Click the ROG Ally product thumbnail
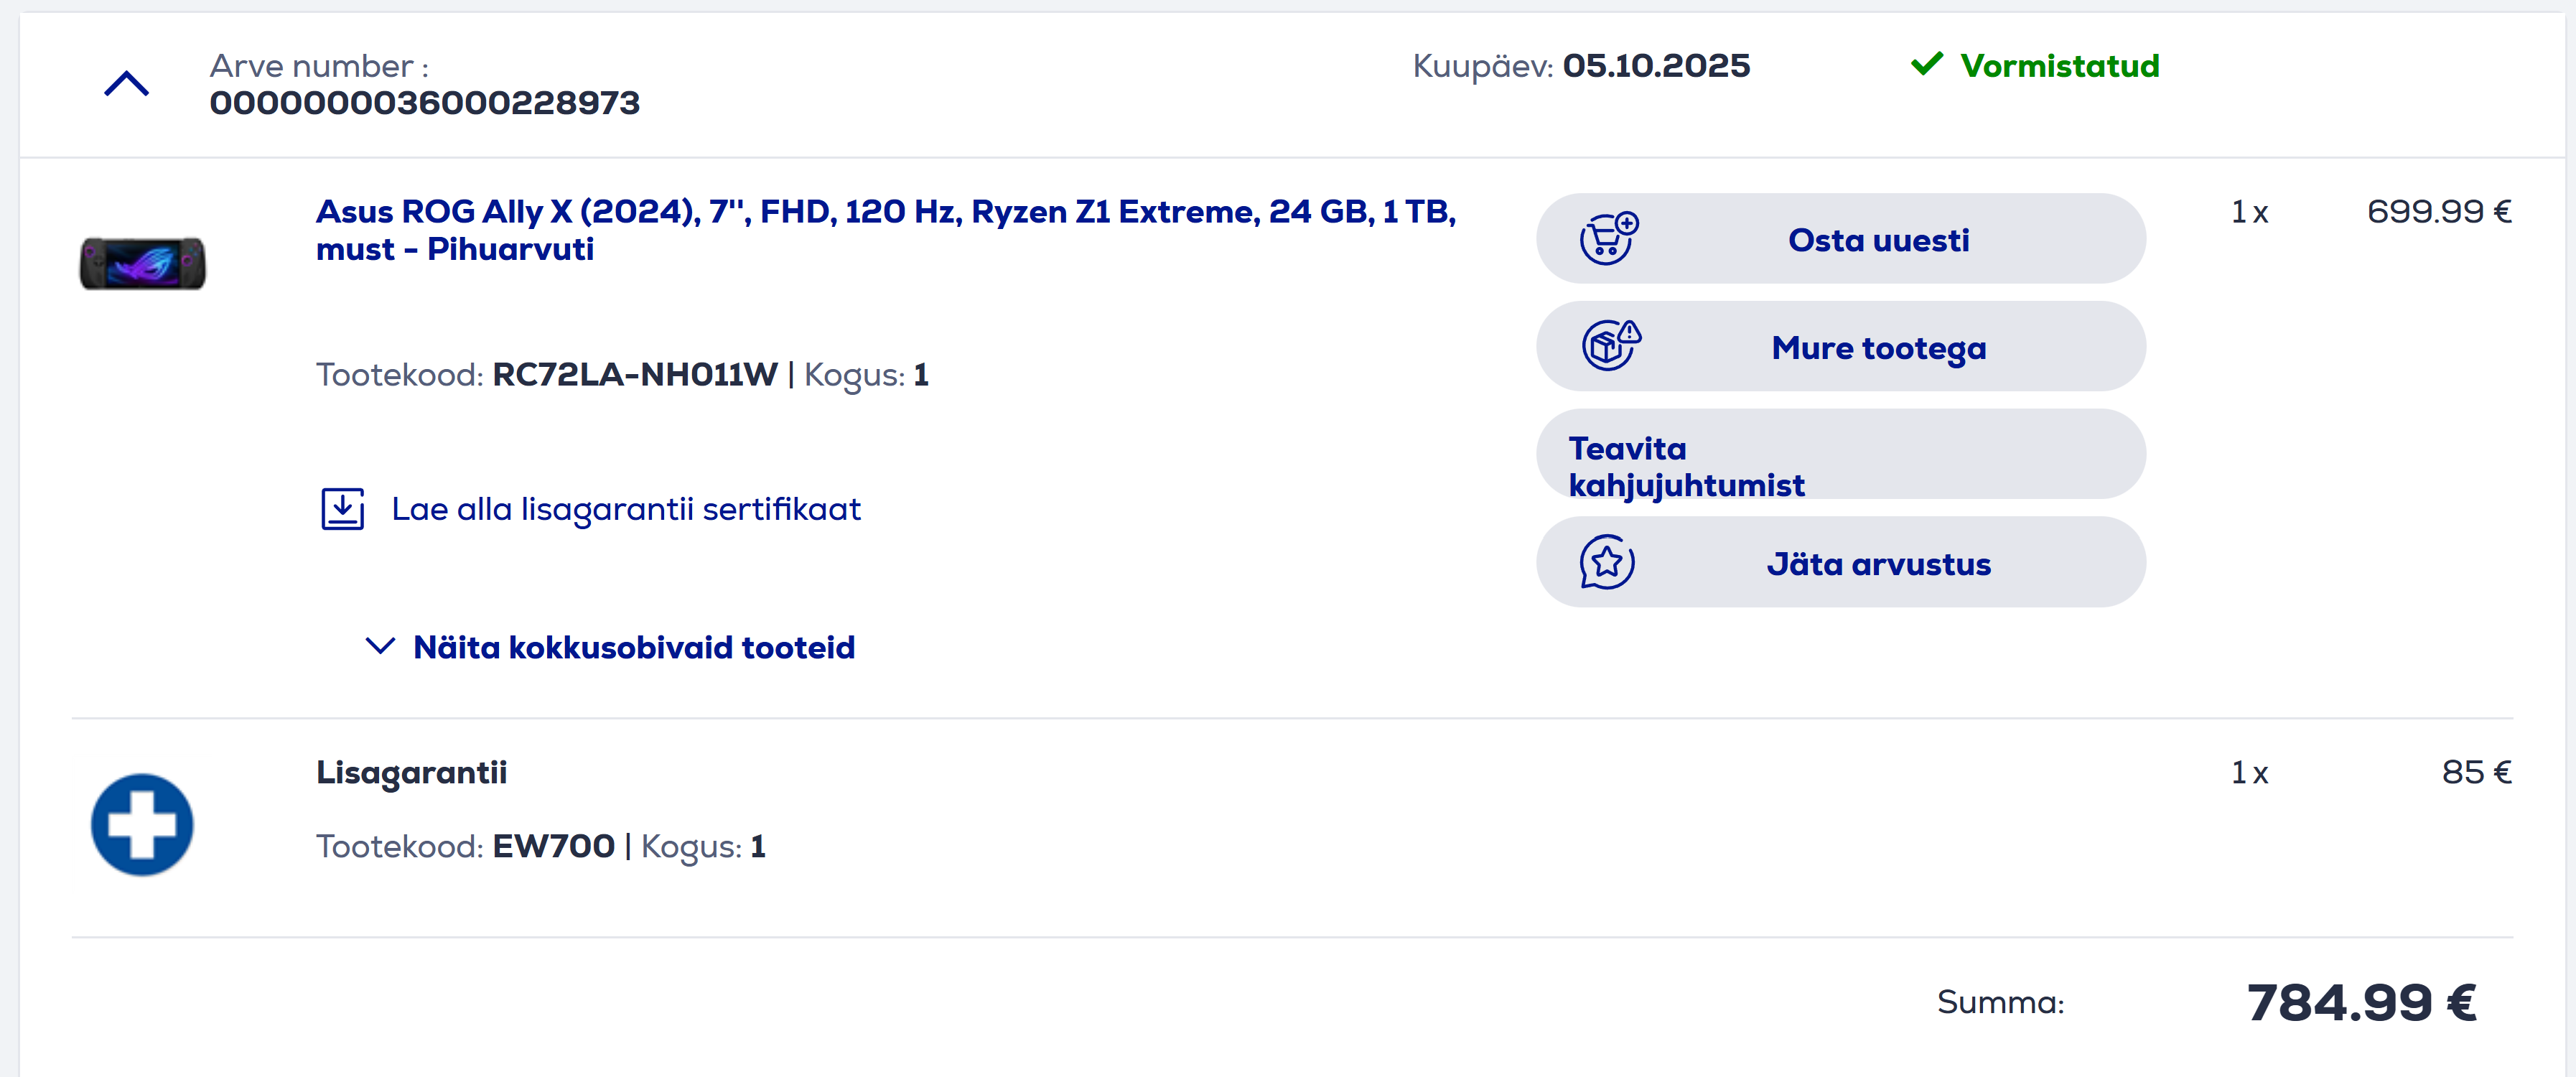2576x1077 pixels. (x=143, y=263)
